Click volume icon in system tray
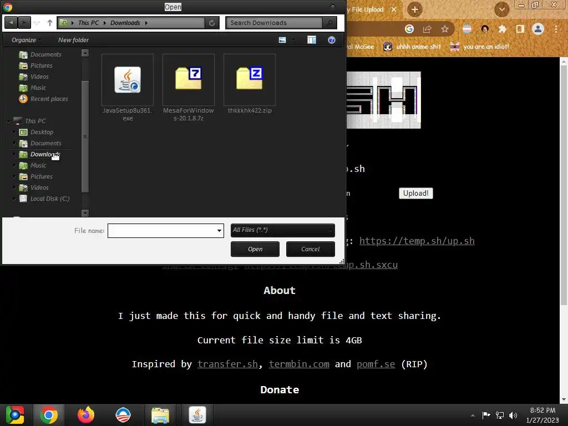Viewport: 568px width, 426px height. pos(513,415)
